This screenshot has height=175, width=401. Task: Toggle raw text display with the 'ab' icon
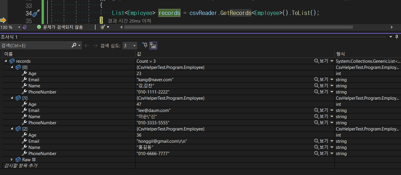click(153, 45)
